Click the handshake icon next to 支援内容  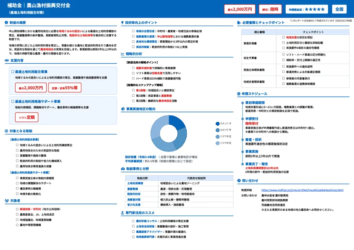tap(7, 61)
